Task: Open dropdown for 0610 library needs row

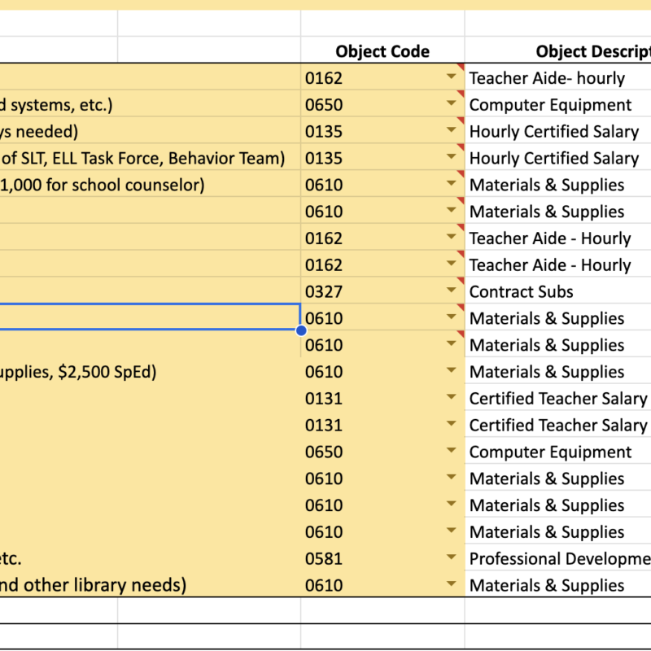Action: click(x=451, y=583)
